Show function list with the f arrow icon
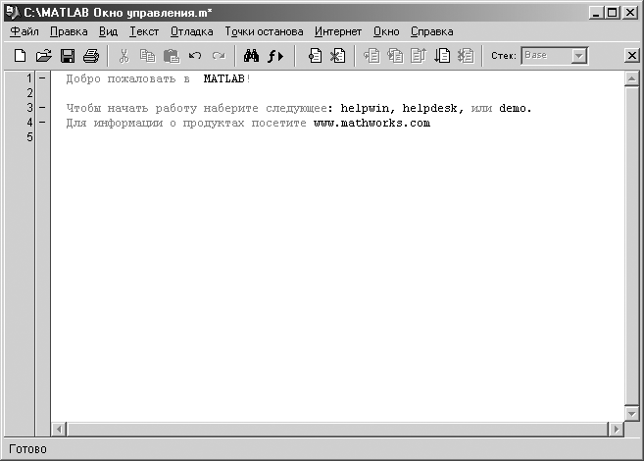The image size is (644, 461). [x=275, y=56]
